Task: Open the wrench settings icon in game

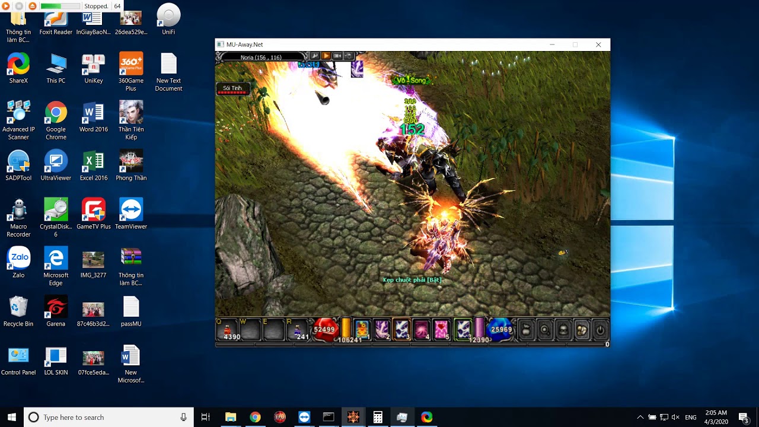Action: [x=315, y=56]
